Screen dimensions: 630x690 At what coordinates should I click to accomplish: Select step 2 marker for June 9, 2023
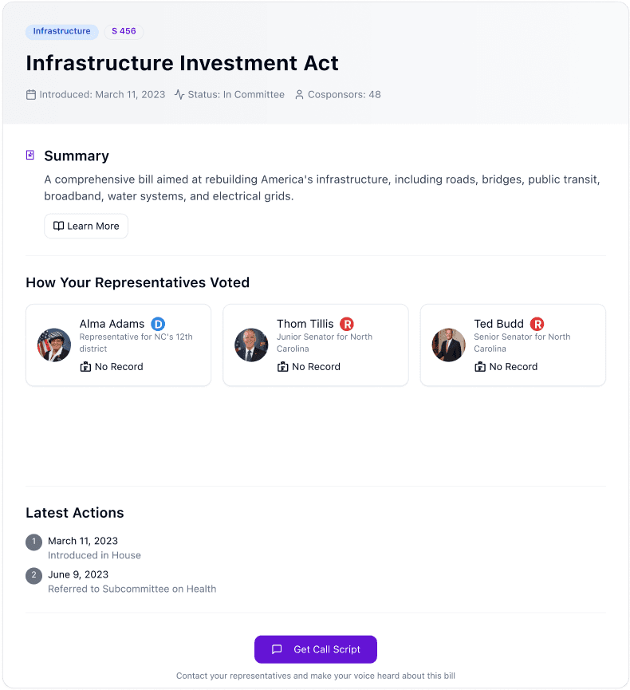click(33, 576)
